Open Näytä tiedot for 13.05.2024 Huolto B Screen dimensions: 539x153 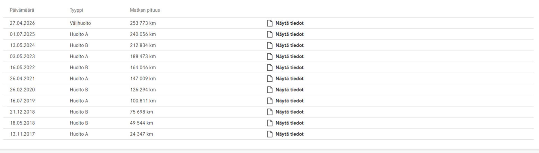coord(289,45)
